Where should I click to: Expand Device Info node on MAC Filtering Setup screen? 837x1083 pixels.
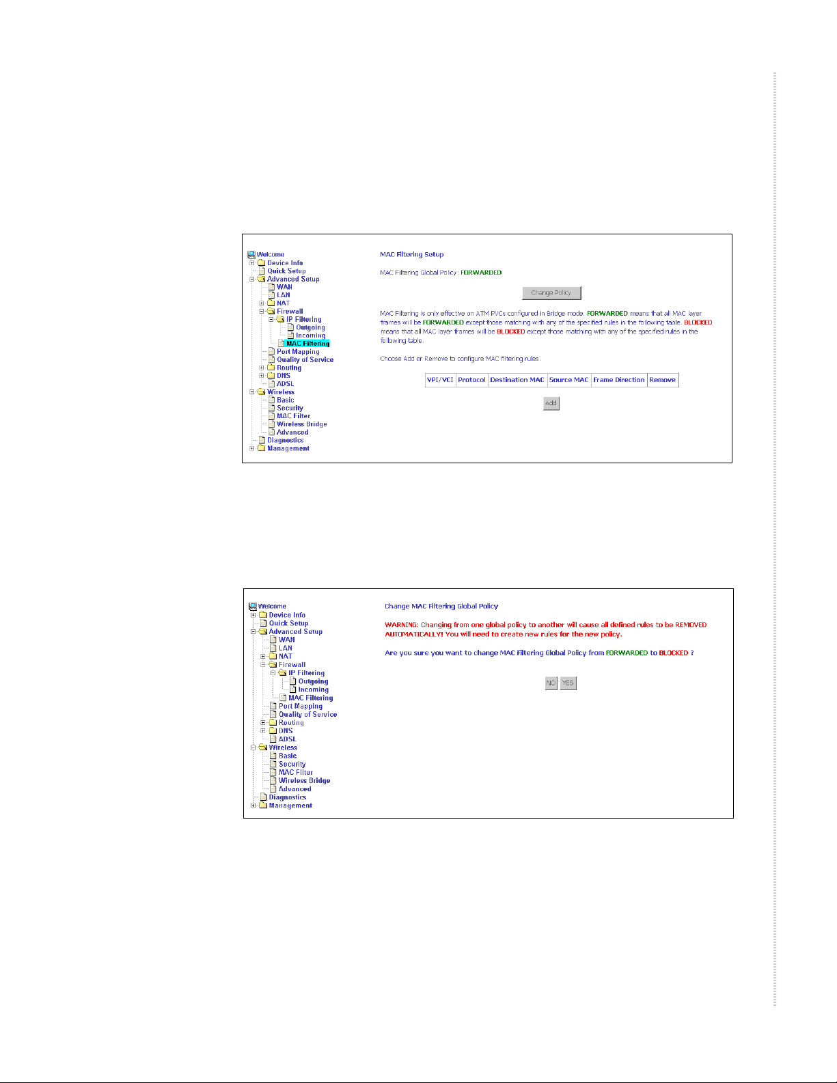[x=251, y=262]
